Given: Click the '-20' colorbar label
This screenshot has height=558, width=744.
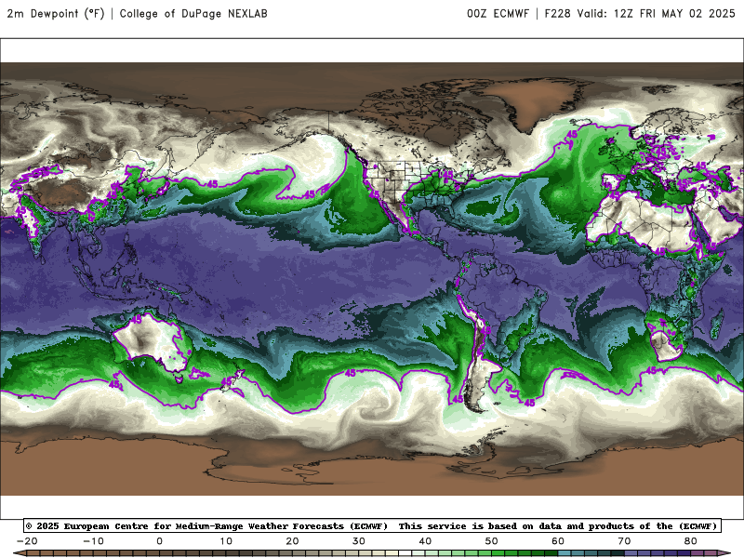Looking at the screenshot, I should pyautogui.click(x=27, y=541).
